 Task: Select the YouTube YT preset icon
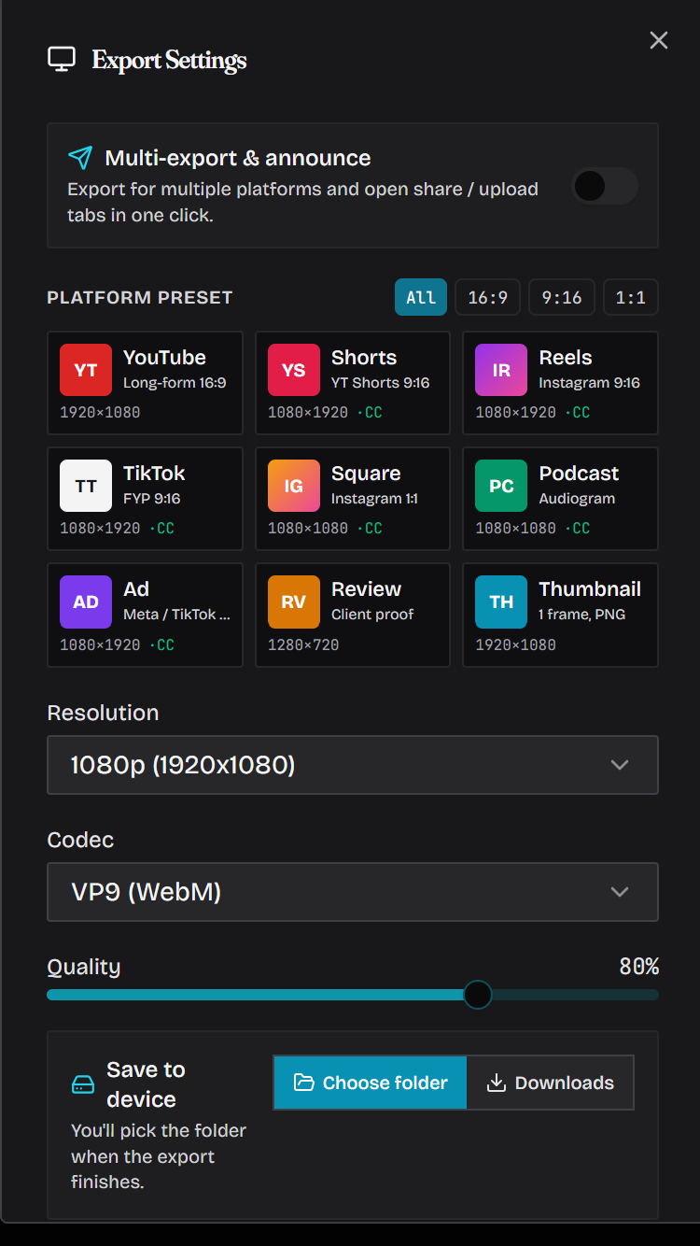coord(86,370)
